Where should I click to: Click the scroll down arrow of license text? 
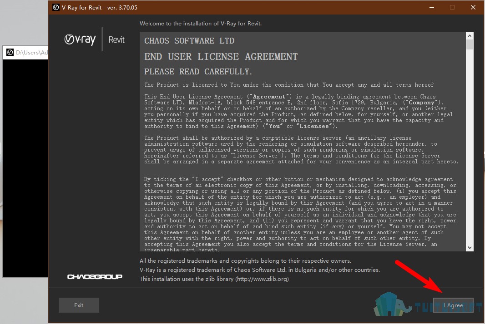coord(470,247)
